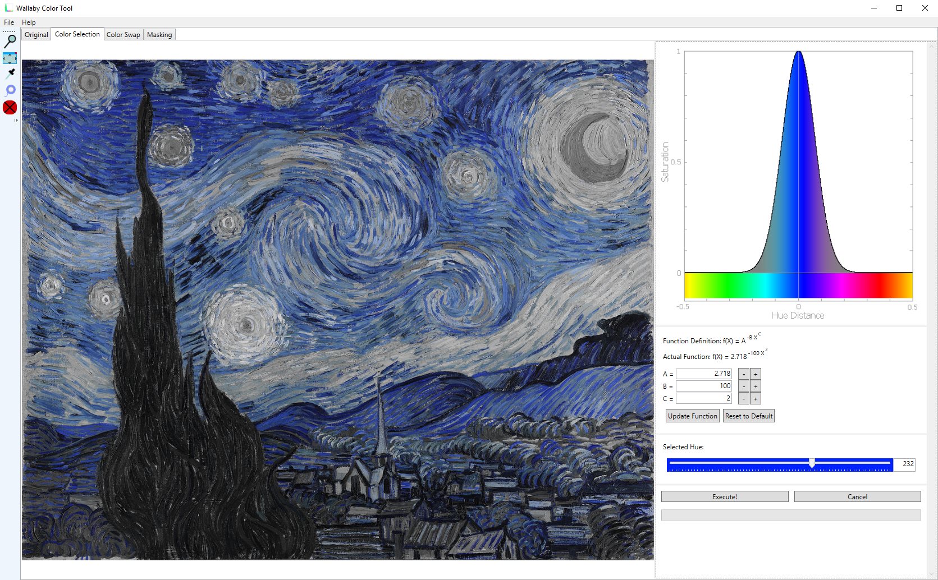Image resolution: width=938 pixels, height=580 pixels.
Task: Decrease the B value with minus button
Action: pos(744,386)
